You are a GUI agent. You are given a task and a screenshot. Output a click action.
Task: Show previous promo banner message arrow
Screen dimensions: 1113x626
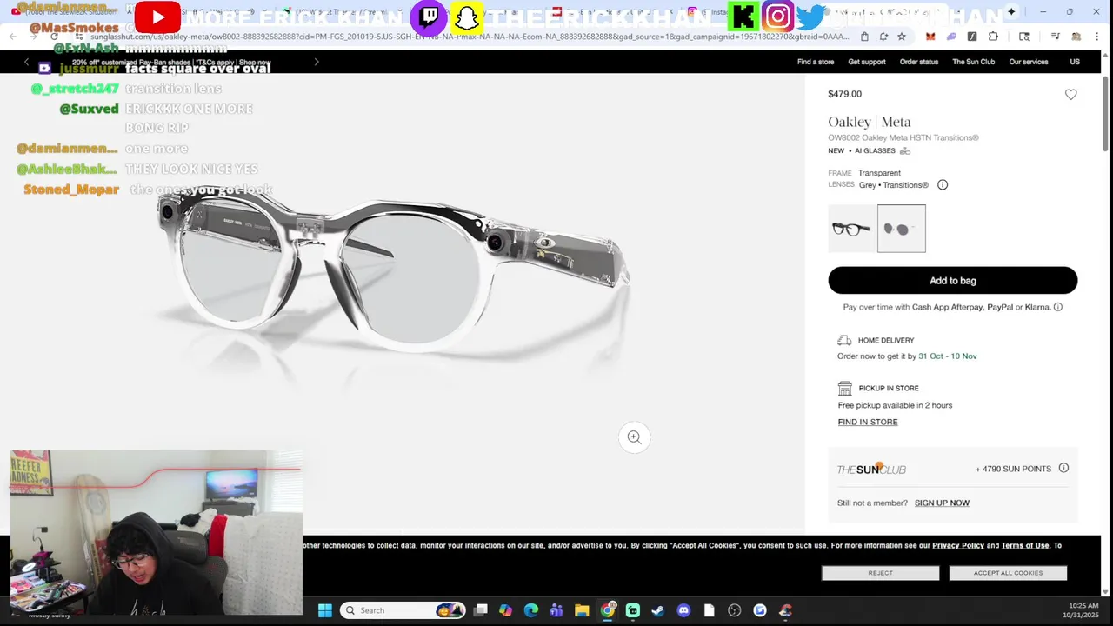[x=26, y=62]
